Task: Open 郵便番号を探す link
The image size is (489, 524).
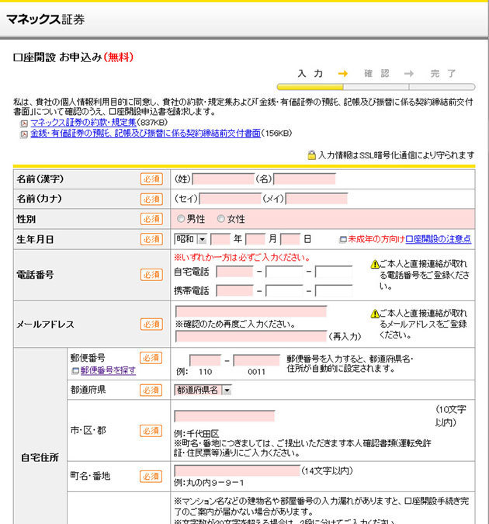Action: [x=108, y=370]
